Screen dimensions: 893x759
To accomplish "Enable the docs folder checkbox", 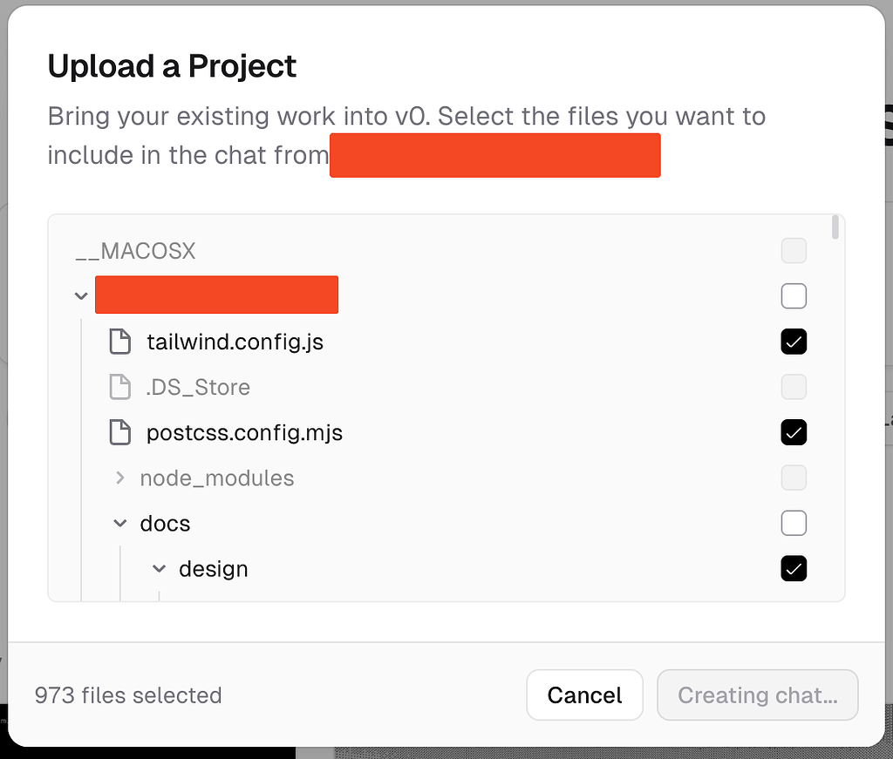I will pos(794,523).
